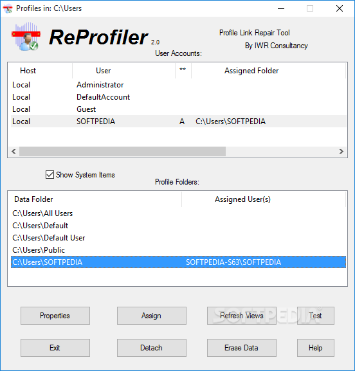Click the Assign button
The width and height of the screenshot is (355, 371).
pos(152,316)
